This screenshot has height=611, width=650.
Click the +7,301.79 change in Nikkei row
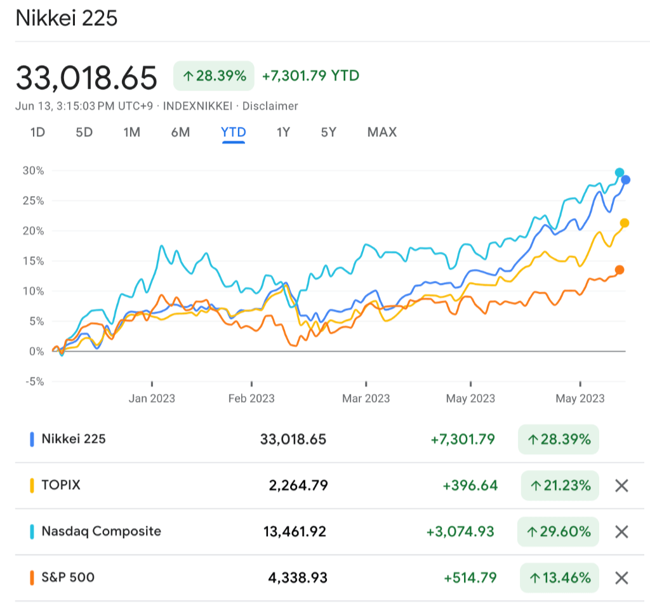[463, 439]
